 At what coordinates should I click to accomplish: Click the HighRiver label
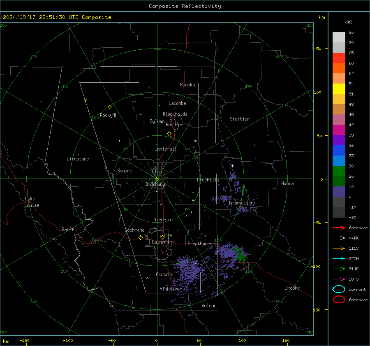[x=170, y=289]
